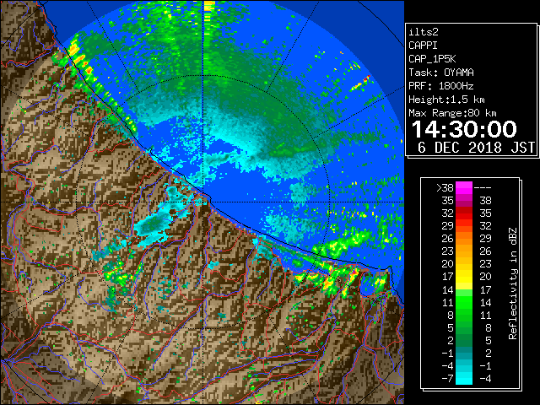Click the Reflectivity in dBZ axis label

513,283
